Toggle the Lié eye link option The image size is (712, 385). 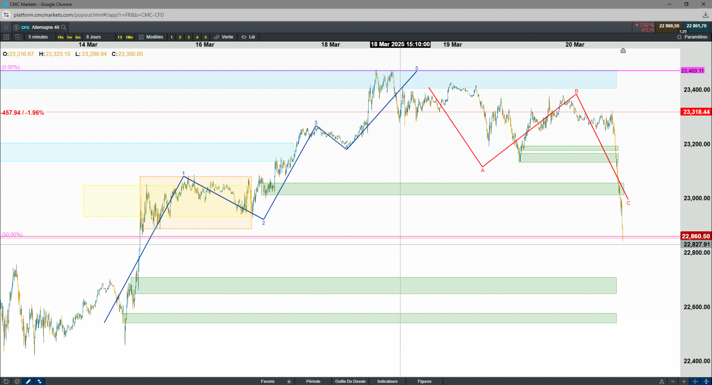[248, 37]
